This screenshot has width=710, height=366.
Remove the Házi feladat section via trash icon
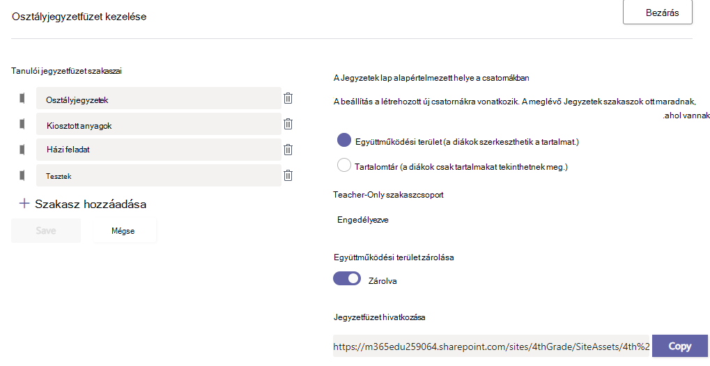pos(288,150)
